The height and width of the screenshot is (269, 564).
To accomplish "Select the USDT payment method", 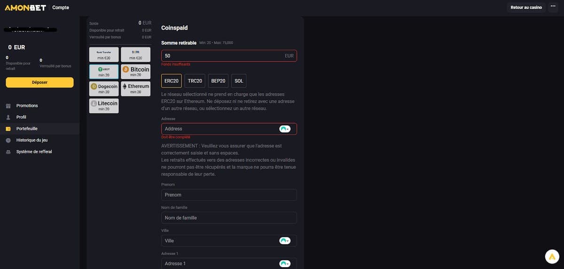I will click(104, 71).
